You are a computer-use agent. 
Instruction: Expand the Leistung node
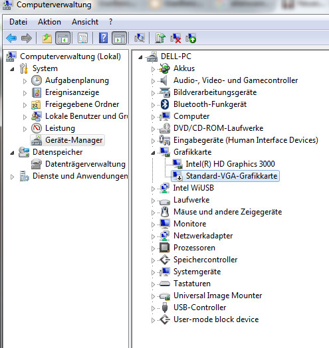tap(25, 129)
